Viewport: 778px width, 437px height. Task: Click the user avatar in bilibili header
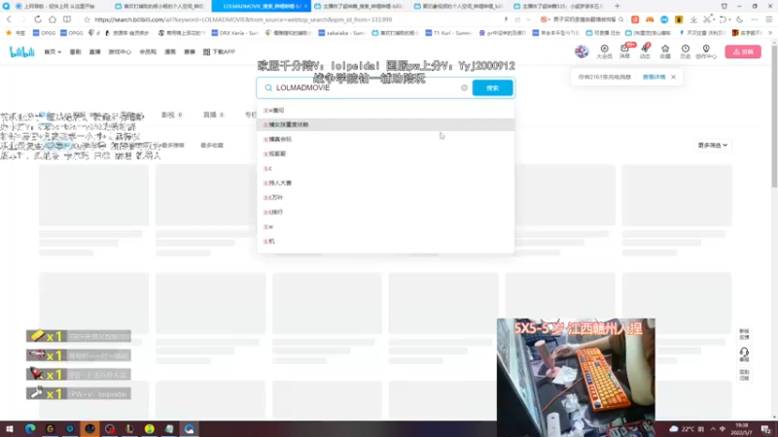coord(582,51)
